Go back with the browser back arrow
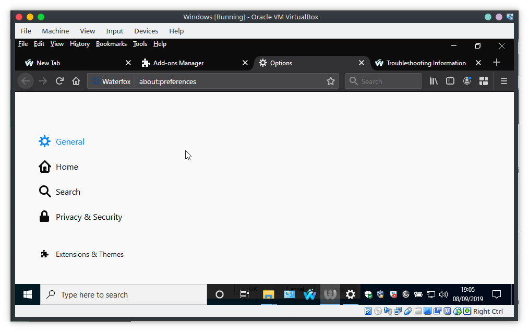The height and width of the screenshot is (332, 529). (26, 81)
